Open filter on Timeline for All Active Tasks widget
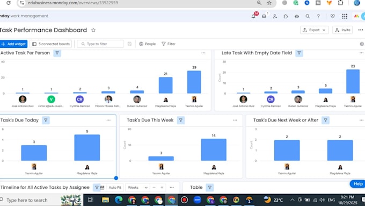Image resolution: width=365 pixels, height=206 pixels. 97,187
